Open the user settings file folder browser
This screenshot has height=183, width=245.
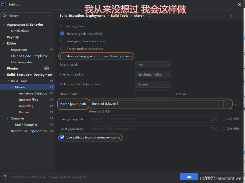213,119
